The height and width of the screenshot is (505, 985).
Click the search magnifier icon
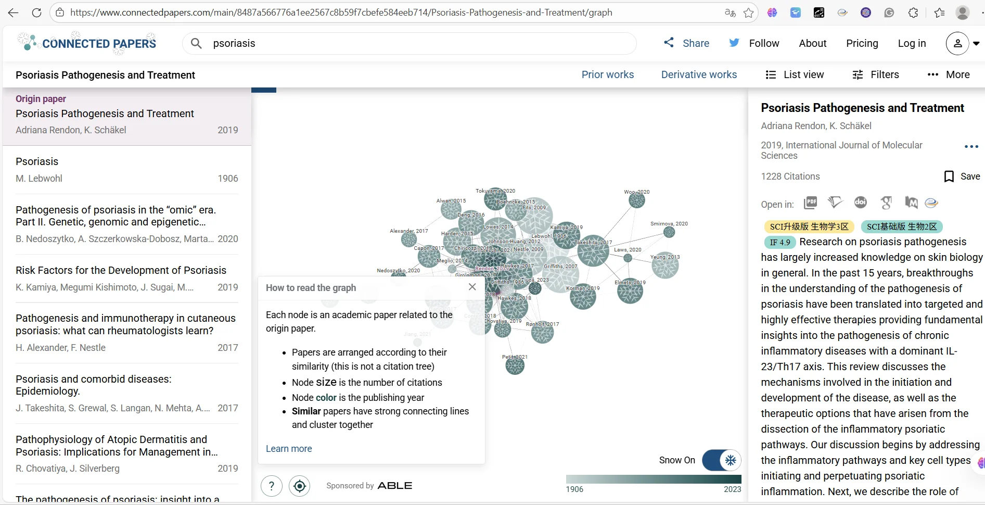pyautogui.click(x=196, y=43)
